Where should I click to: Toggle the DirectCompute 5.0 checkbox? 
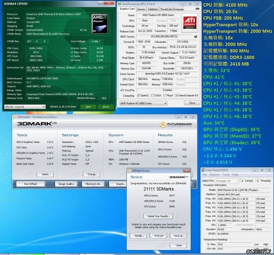pyautogui.click(x=176, y=95)
